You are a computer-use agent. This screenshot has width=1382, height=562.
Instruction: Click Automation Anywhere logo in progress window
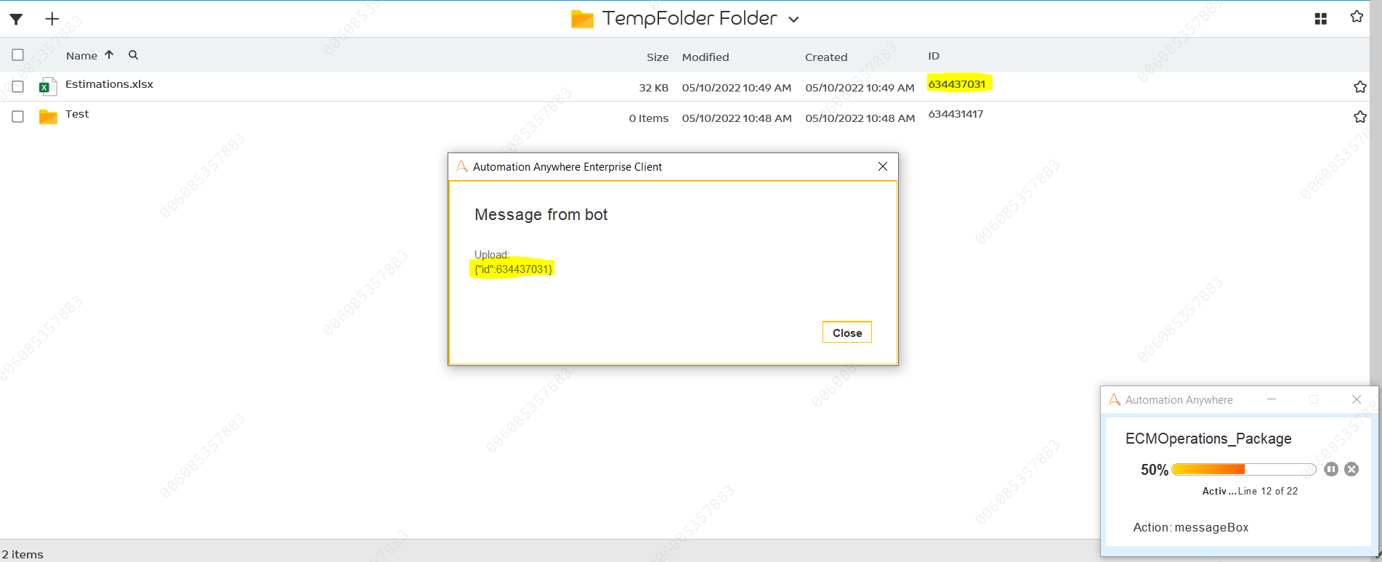pos(1115,399)
